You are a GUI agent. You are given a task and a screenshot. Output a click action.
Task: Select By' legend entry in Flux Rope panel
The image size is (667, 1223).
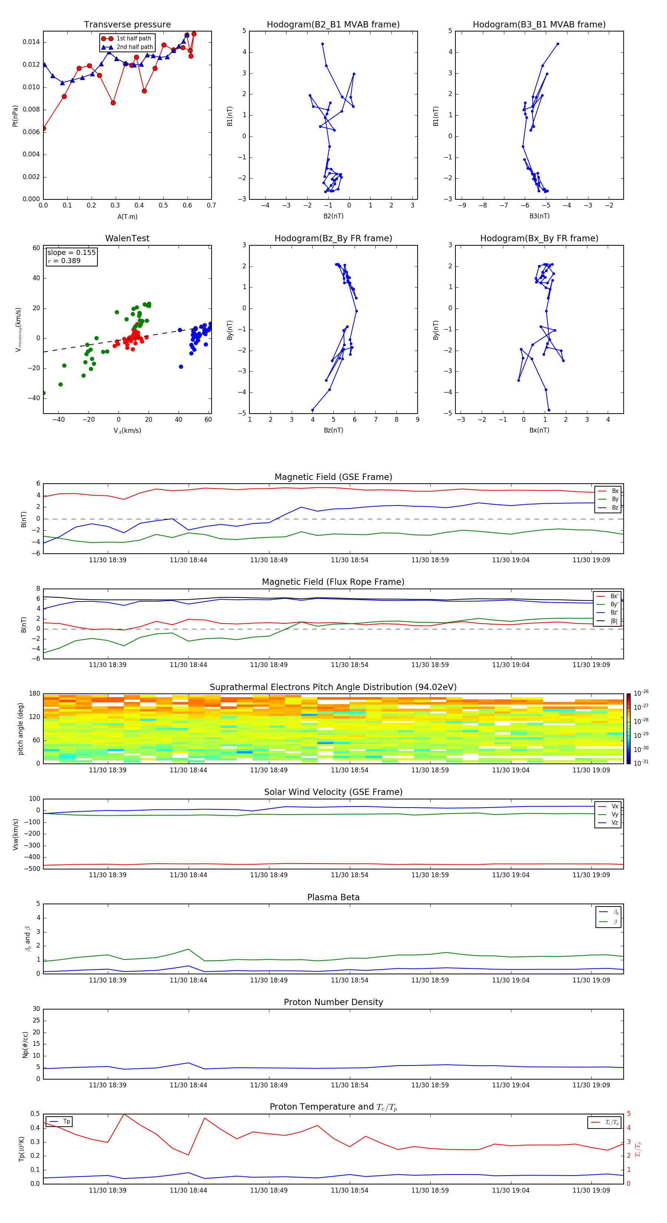608,604
